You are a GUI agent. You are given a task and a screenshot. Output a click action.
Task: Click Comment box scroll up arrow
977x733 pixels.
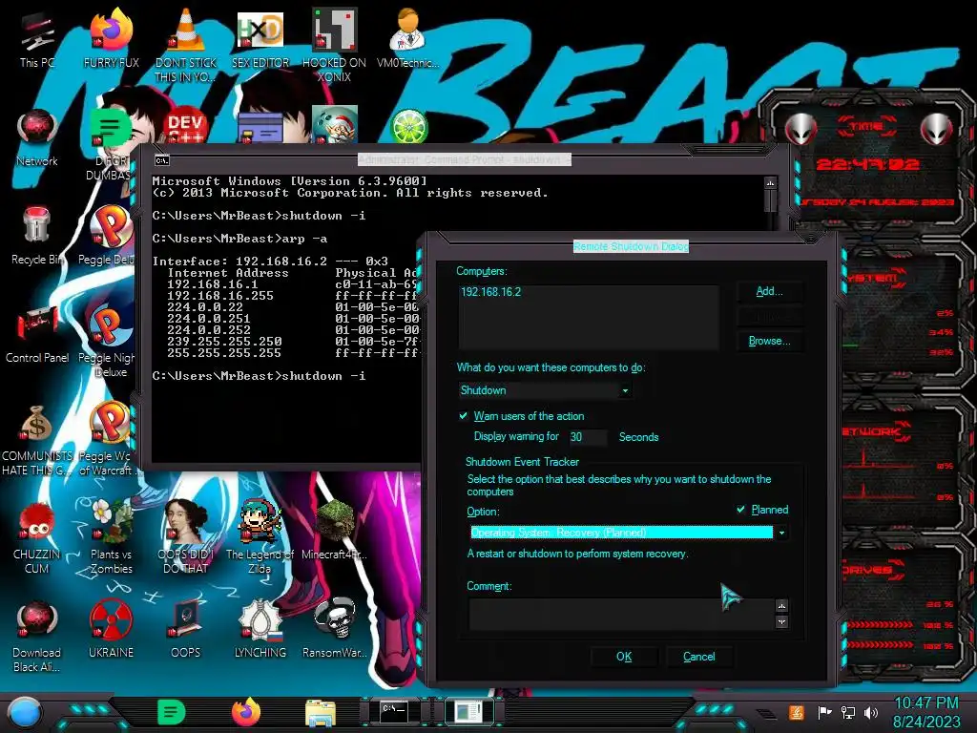pyautogui.click(x=782, y=606)
